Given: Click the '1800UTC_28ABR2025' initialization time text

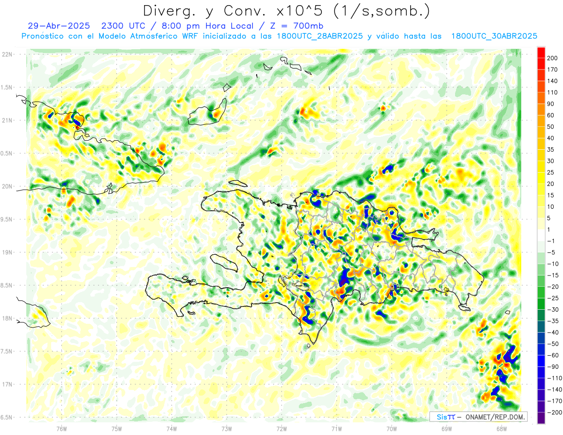Looking at the screenshot, I should coord(320,36).
